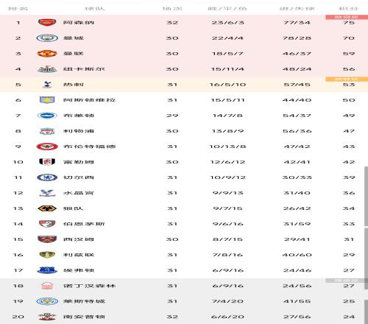368x324 pixels.
Task: Click the Tottenham Hotspur crest icon
Action: (47, 85)
